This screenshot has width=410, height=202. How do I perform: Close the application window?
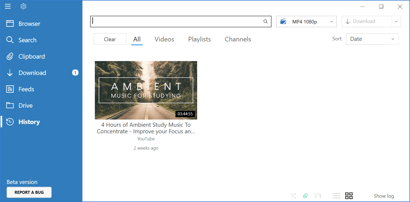click(x=400, y=7)
